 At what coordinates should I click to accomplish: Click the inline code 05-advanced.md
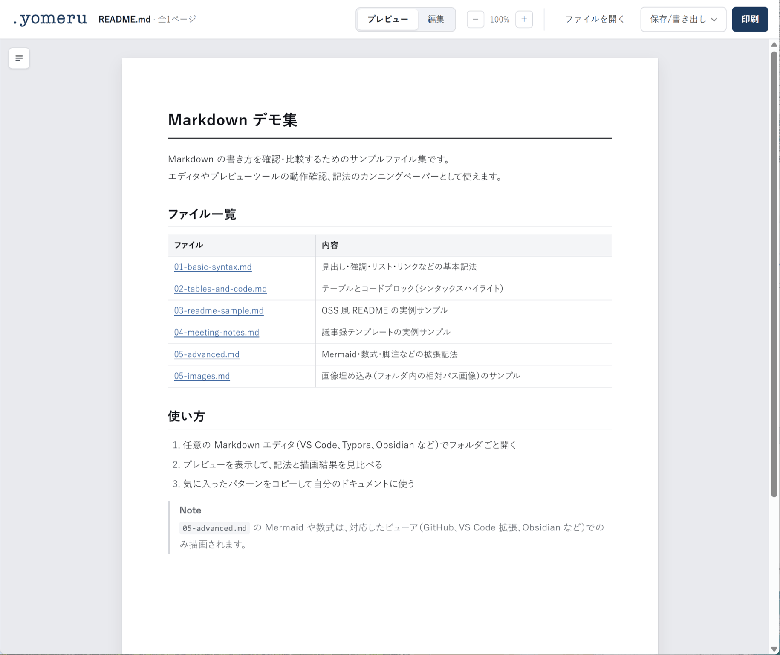tap(214, 528)
